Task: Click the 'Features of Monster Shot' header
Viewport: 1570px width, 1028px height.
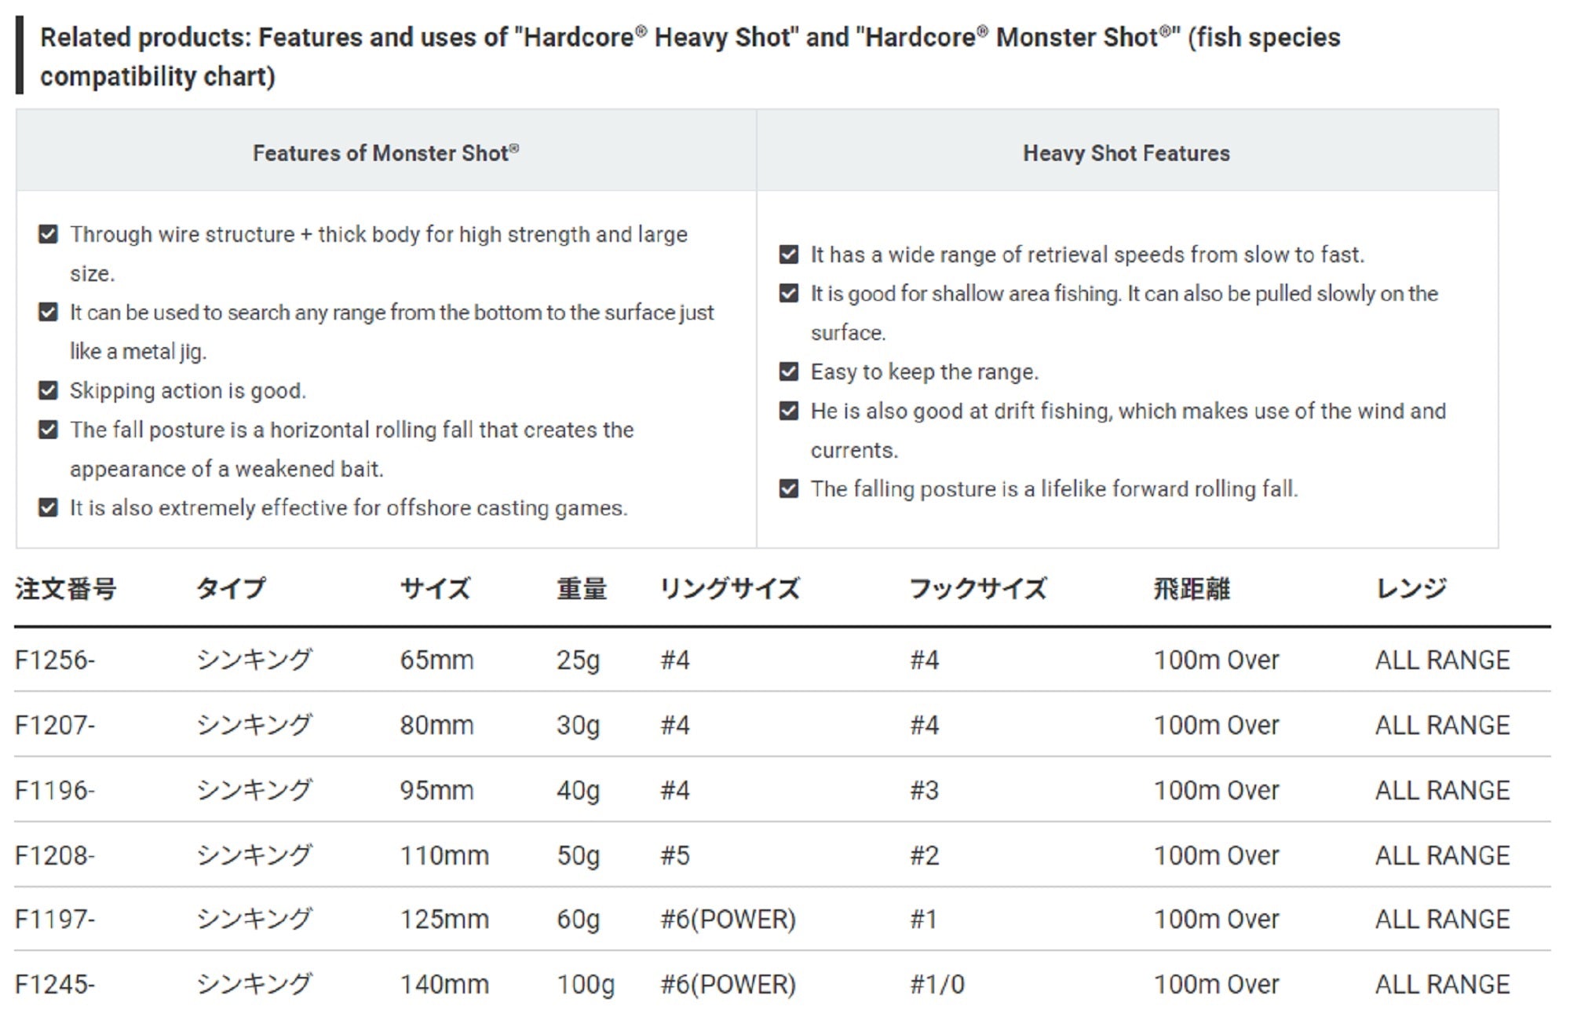Action: click(385, 153)
